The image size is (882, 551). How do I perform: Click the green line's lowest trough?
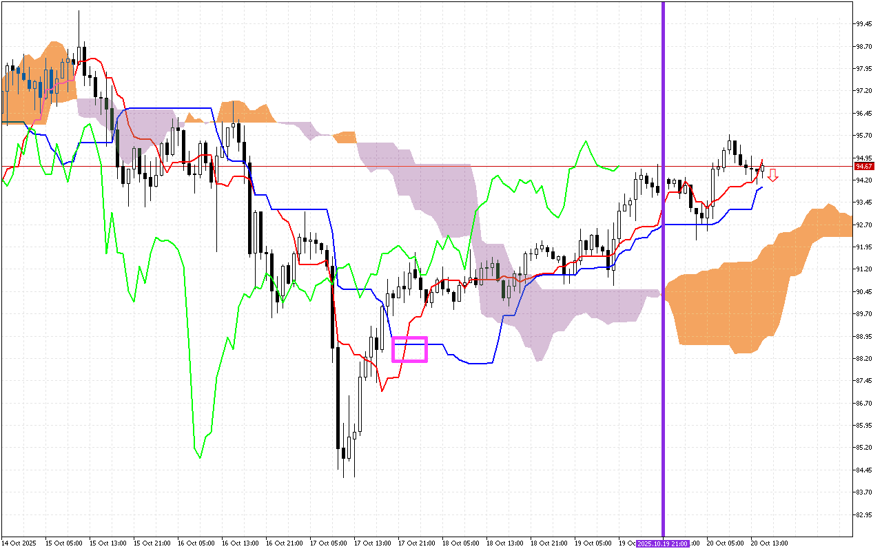(x=200, y=457)
